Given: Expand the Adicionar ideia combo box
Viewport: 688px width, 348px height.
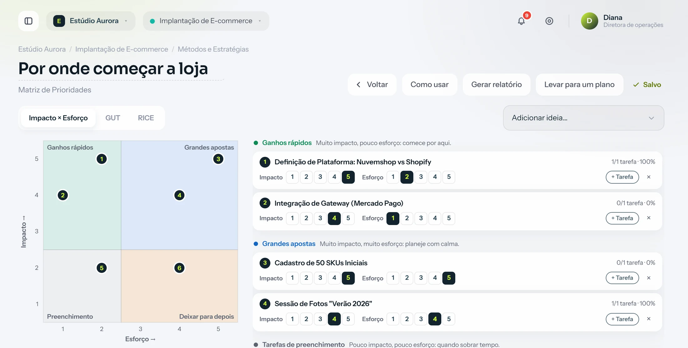Looking at the screenshot, I should pos(584,118).
